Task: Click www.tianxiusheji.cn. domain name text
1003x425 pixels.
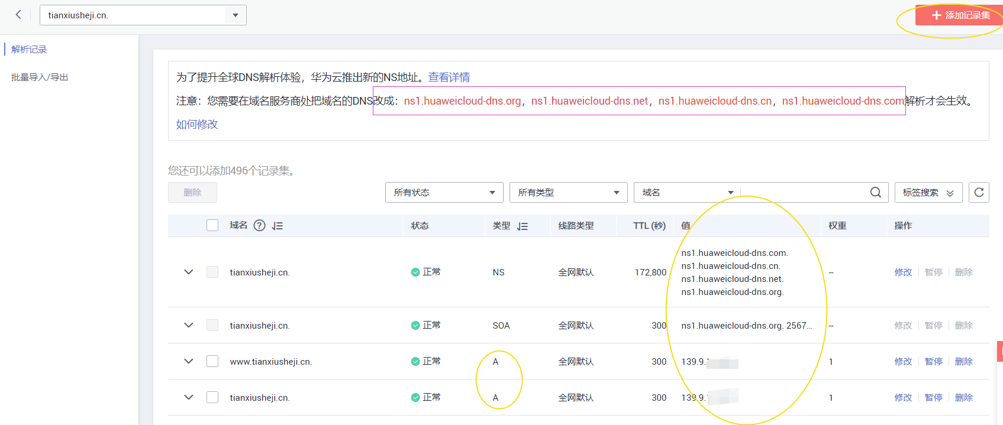Action: [271, 362]
